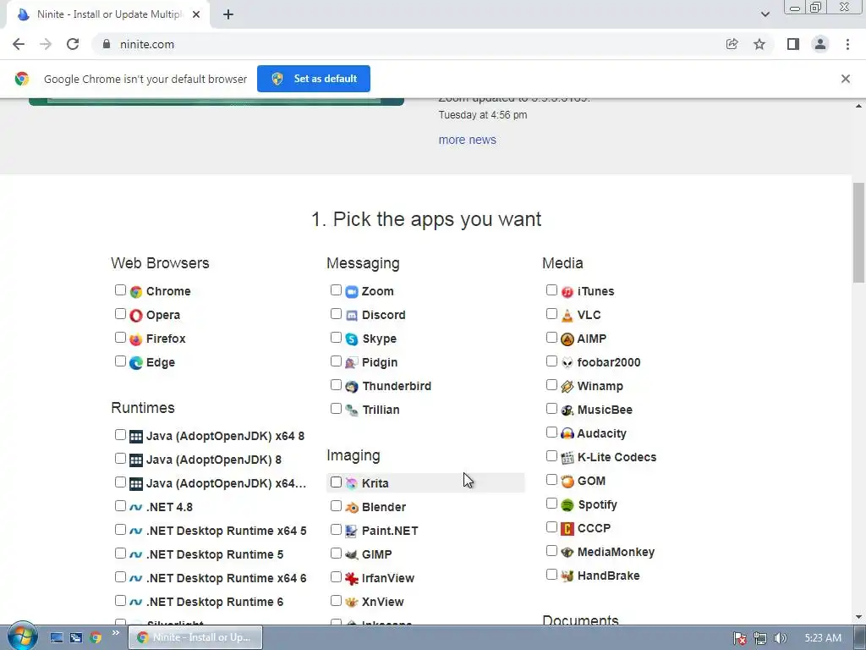This screenshot has height=650, width=866.
Task: Click the Opera app icon
Action: (x=136, y=315)
